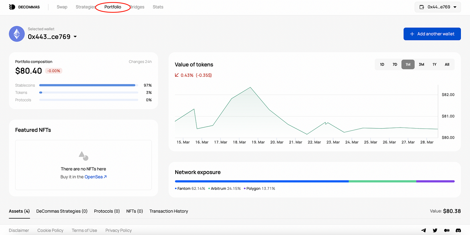Open the 0x44…e769 account dropdown in header
This screenshot has width=470, height=235.
438,7
